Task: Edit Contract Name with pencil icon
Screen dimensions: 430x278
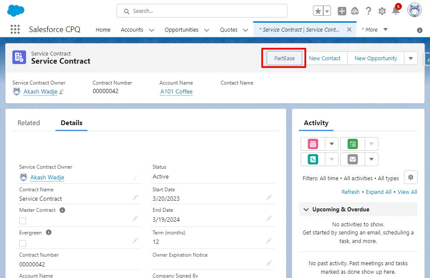Action: (x=135, y=197)
